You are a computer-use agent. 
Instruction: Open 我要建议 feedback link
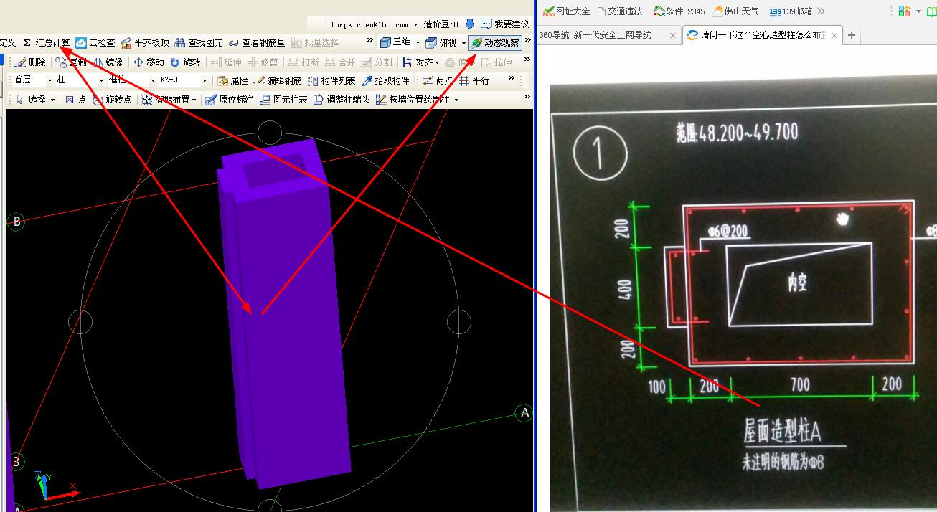[x=505, y=24]
